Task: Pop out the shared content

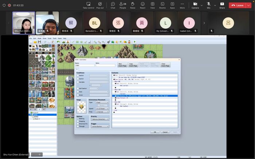Action: click(x=100, y=5)
